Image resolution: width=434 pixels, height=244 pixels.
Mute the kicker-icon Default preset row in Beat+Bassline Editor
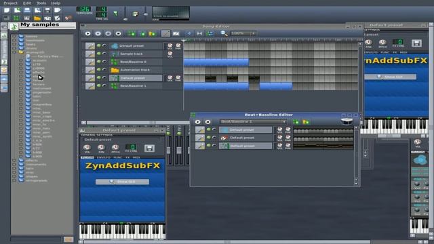[209, 137]
